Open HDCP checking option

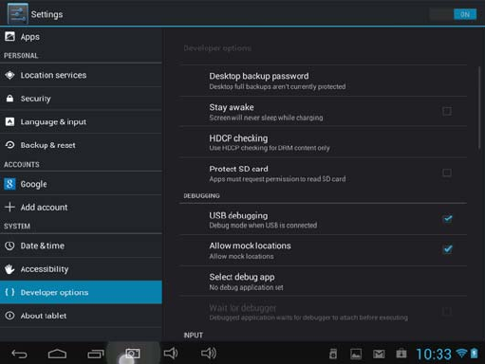point(324,142)
